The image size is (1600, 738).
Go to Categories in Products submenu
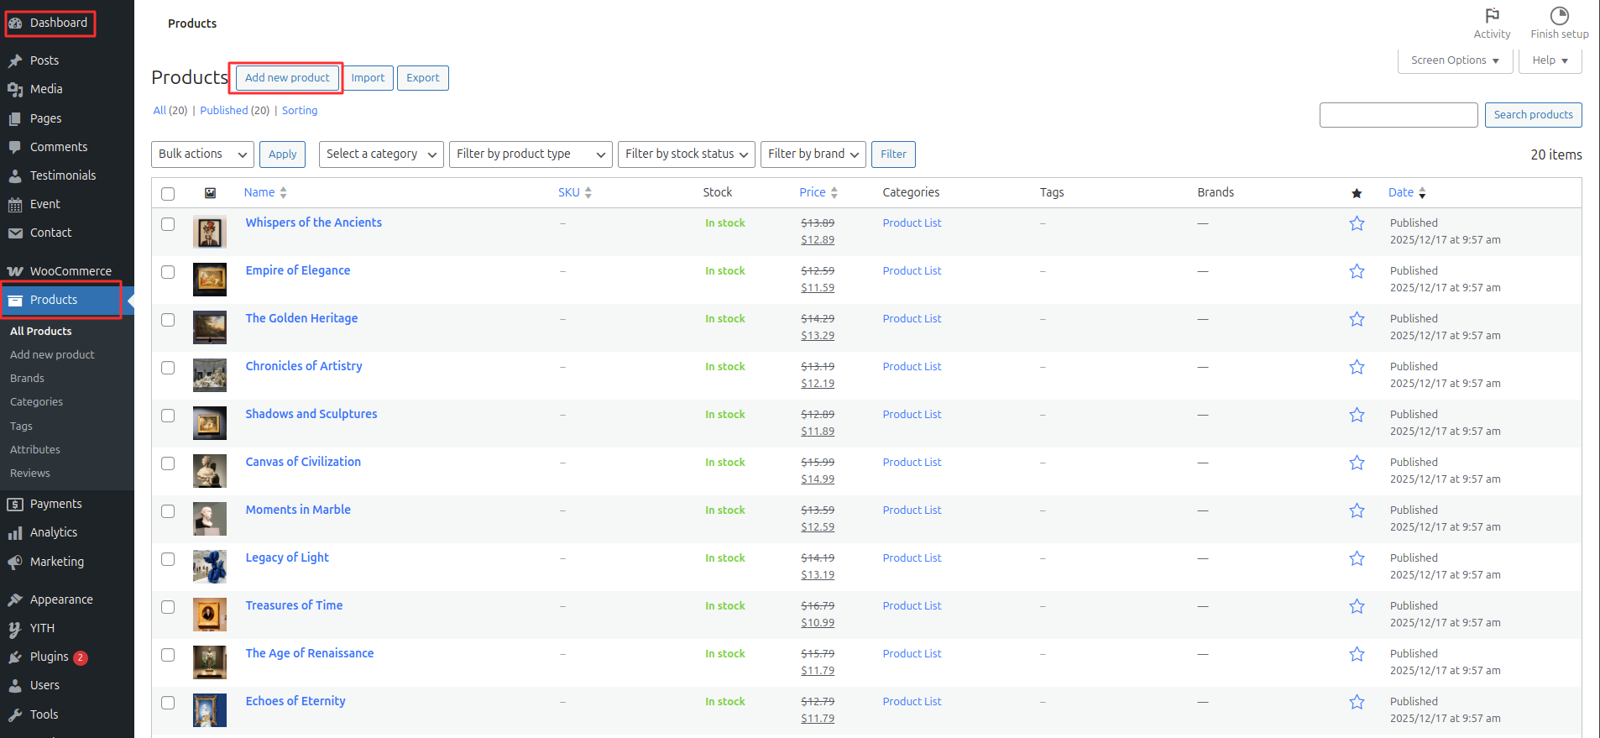pyautogui.click(x=36, y=402)
